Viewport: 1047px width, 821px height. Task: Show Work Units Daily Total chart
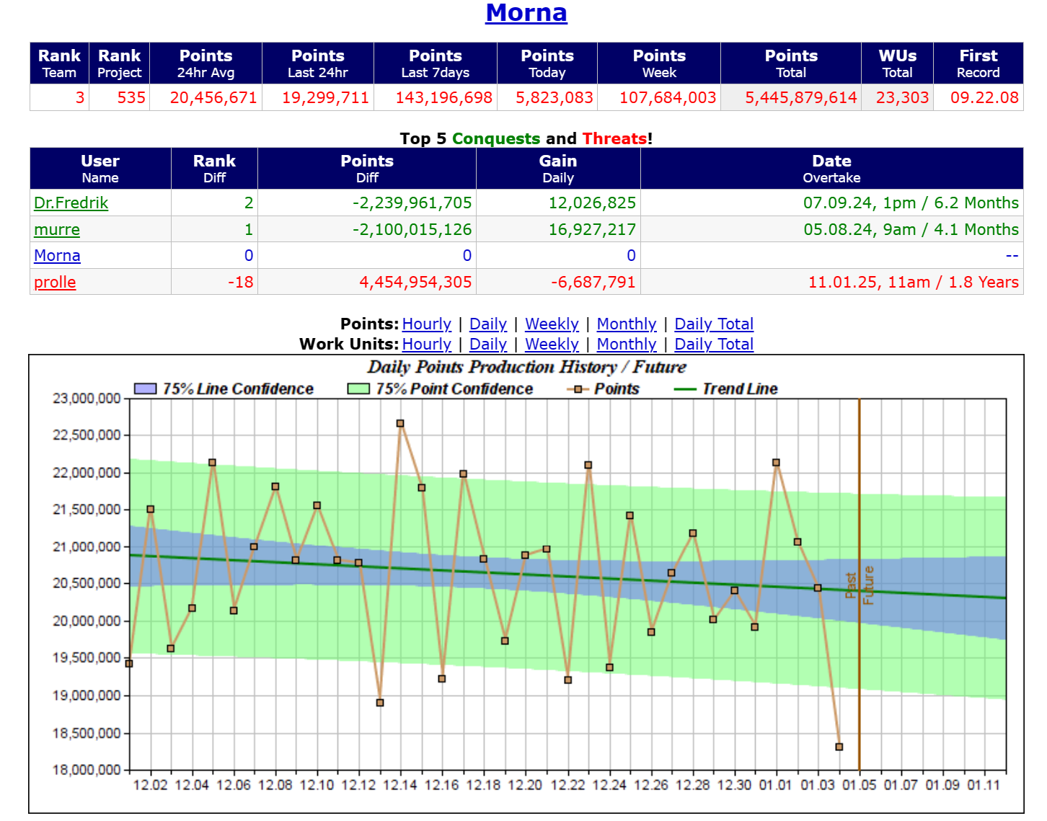(713, 345)
